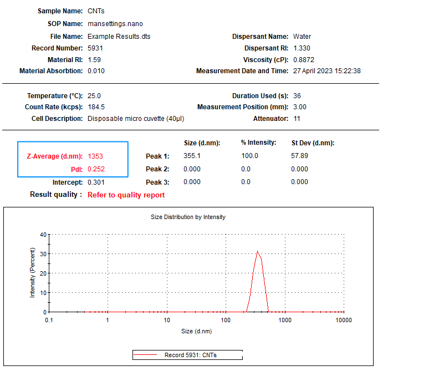Click the PdI value 0.252

tap(96, 169)
